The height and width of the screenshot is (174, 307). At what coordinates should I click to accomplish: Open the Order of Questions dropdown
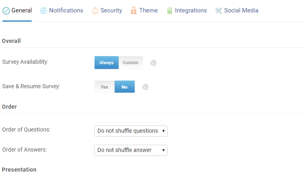[131, 131]
